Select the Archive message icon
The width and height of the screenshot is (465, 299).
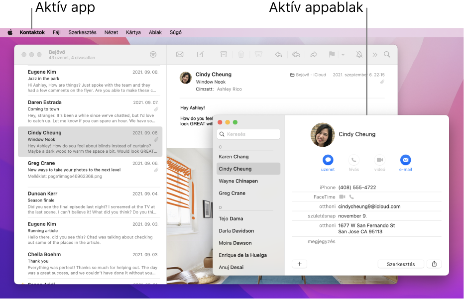224,54
